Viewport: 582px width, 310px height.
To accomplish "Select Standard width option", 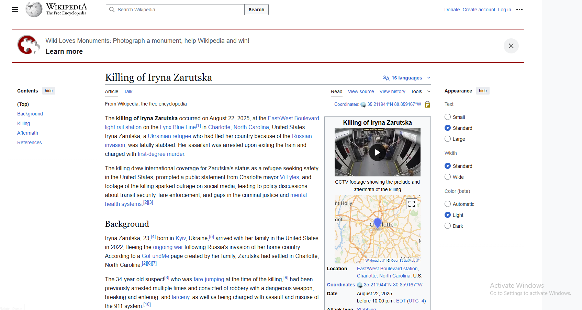I will (x=448, y=166).
